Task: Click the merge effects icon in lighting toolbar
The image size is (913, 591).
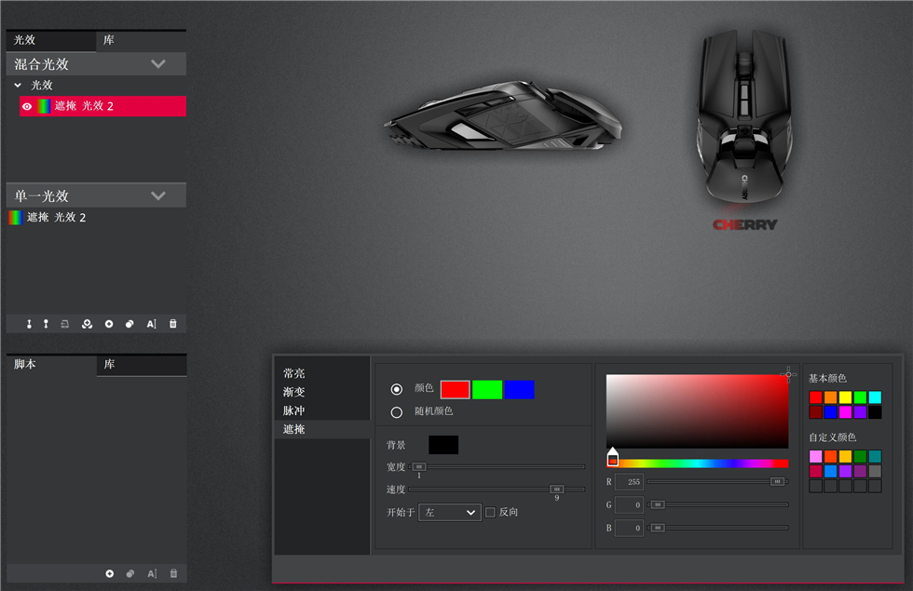Action: pyautogui.click(x=87, y=324)
